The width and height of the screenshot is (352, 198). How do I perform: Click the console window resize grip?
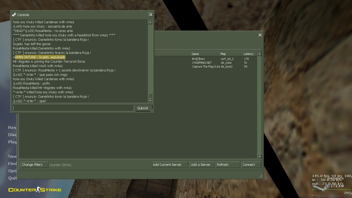152,110
